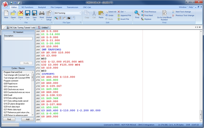Screen dimensions: 204x128
Task: Expand the ISO Turning file type dropdown
Action: pos(80,13)
